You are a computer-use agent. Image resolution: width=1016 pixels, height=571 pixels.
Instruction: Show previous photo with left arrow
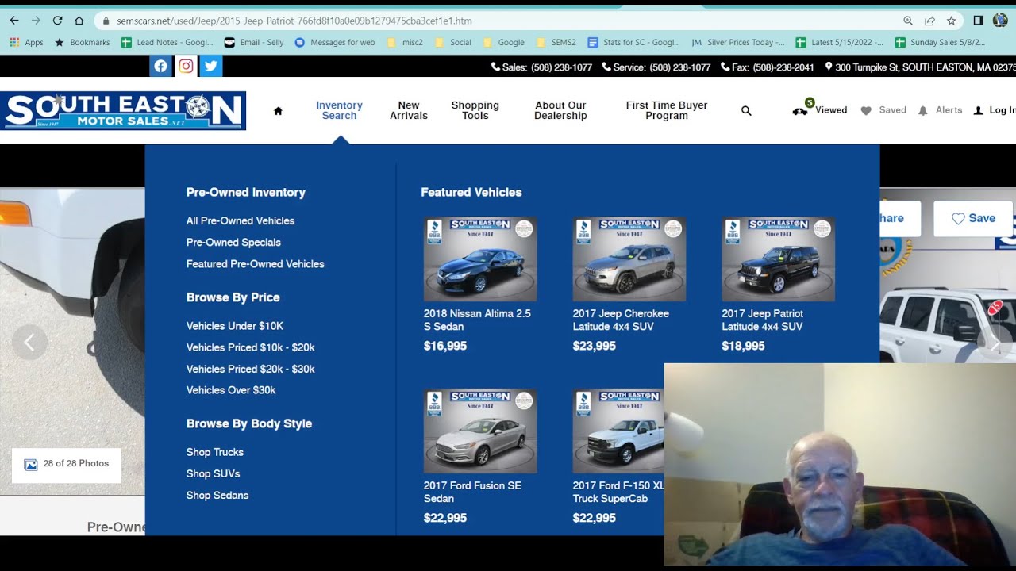pos(29,343)
